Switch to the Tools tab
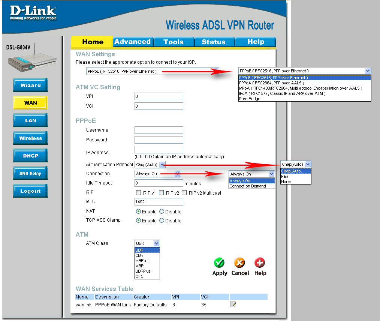 [x=174, y=42]
